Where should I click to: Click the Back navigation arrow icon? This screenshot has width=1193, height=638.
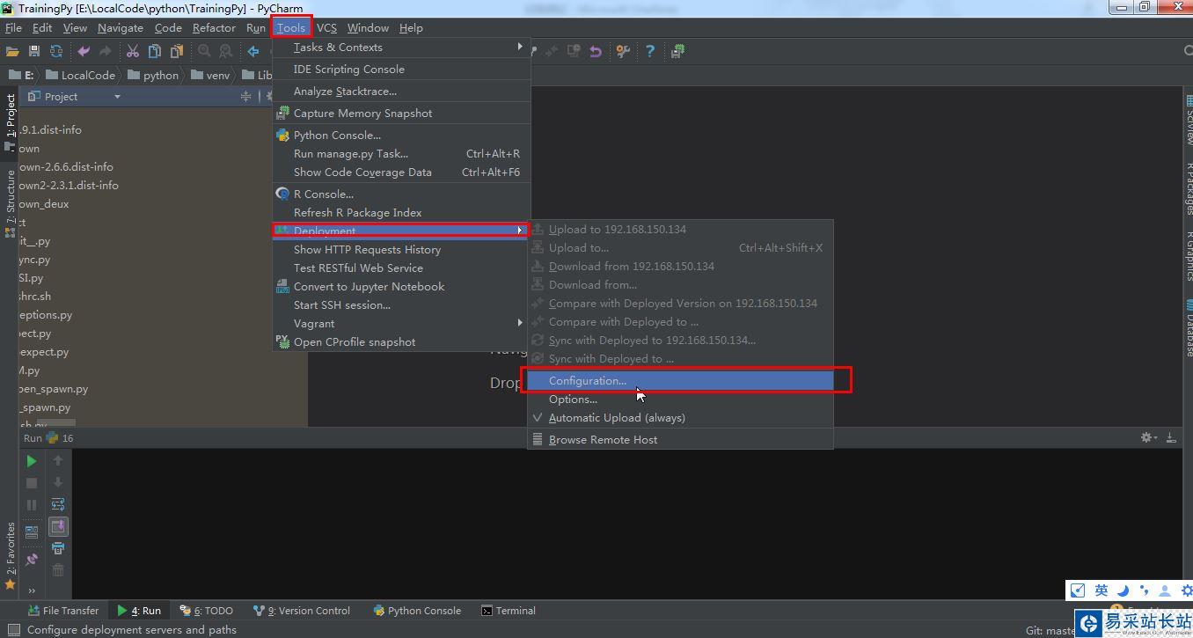coord(253,51)
